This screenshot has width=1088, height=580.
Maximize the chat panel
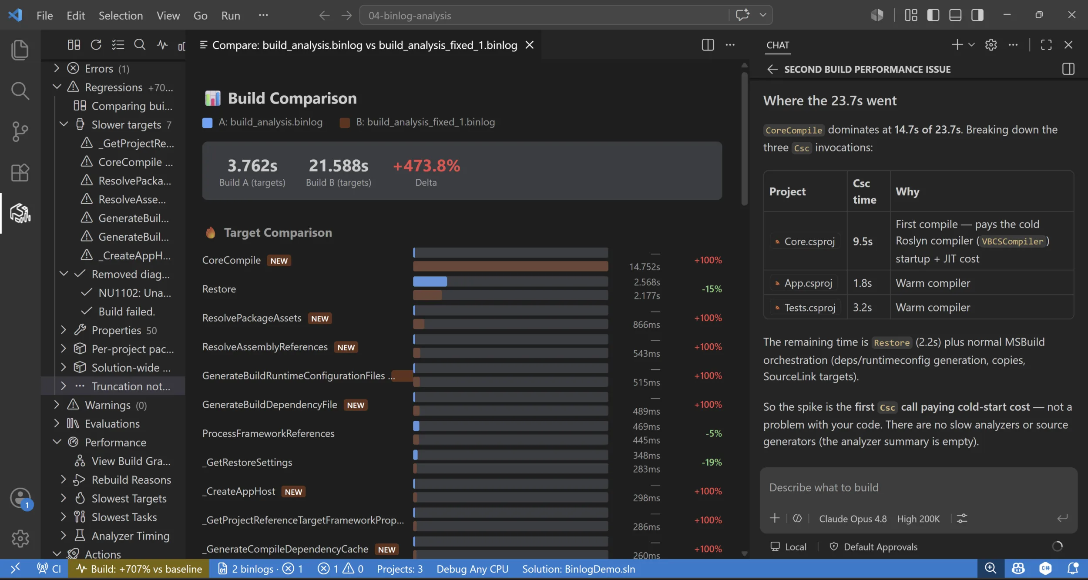click(x=1046, y=45)
